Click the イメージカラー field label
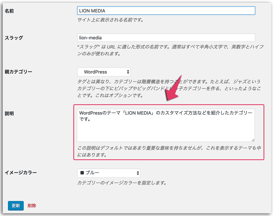The image size is (274, 216). [21, 172]
